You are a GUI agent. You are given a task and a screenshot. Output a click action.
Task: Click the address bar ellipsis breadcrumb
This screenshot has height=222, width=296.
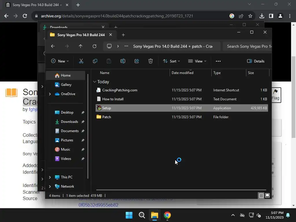pos(126,46)
